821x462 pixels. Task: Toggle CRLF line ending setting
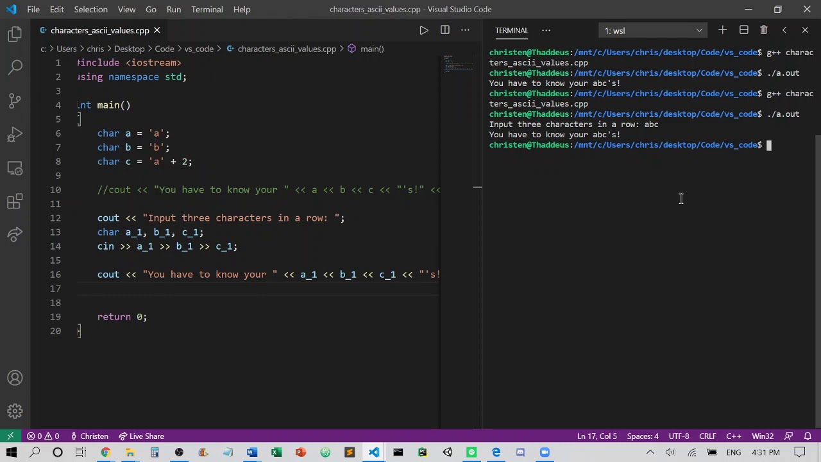[707, 436]
